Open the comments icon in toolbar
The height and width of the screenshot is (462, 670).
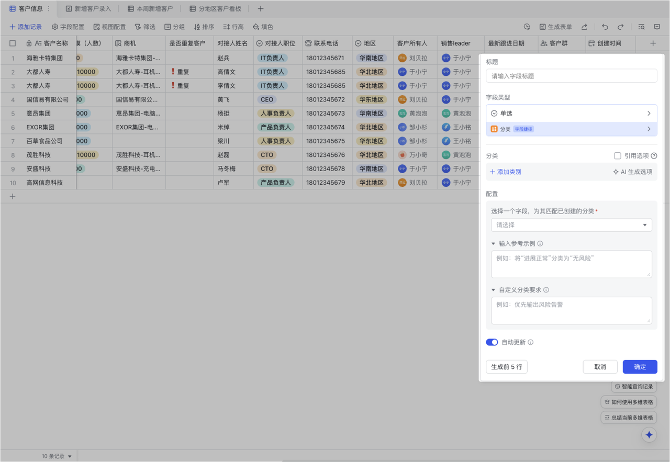(657, 27)
